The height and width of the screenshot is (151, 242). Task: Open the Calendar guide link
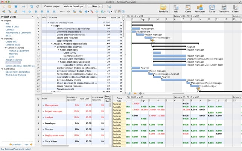[10, 30]
